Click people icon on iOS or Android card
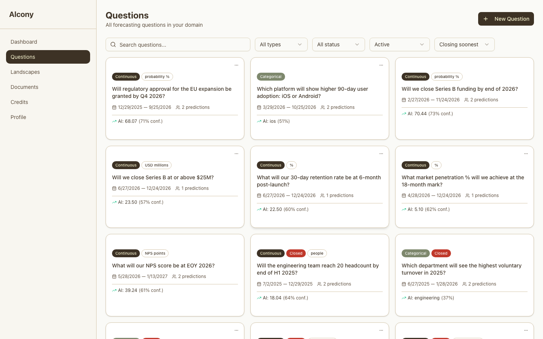Screen dimensions: 543x339 click(x=323, y=107)
